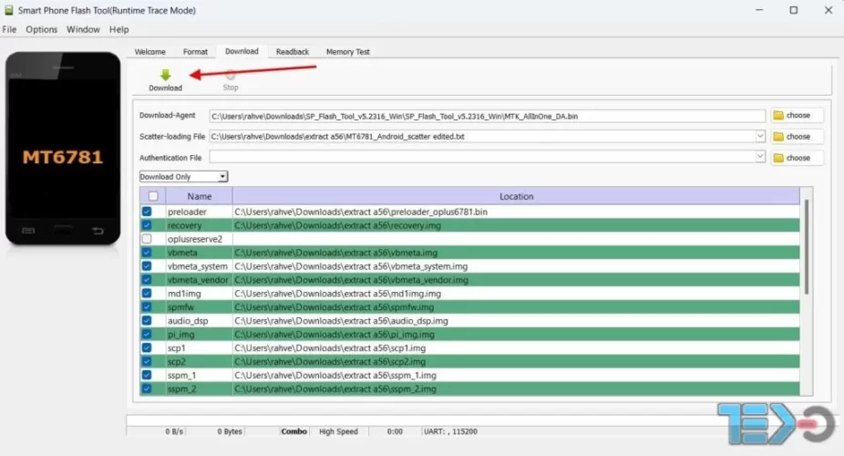Click the UART 115200 status entry
844x456 pixels.
(x=450, y=431)
